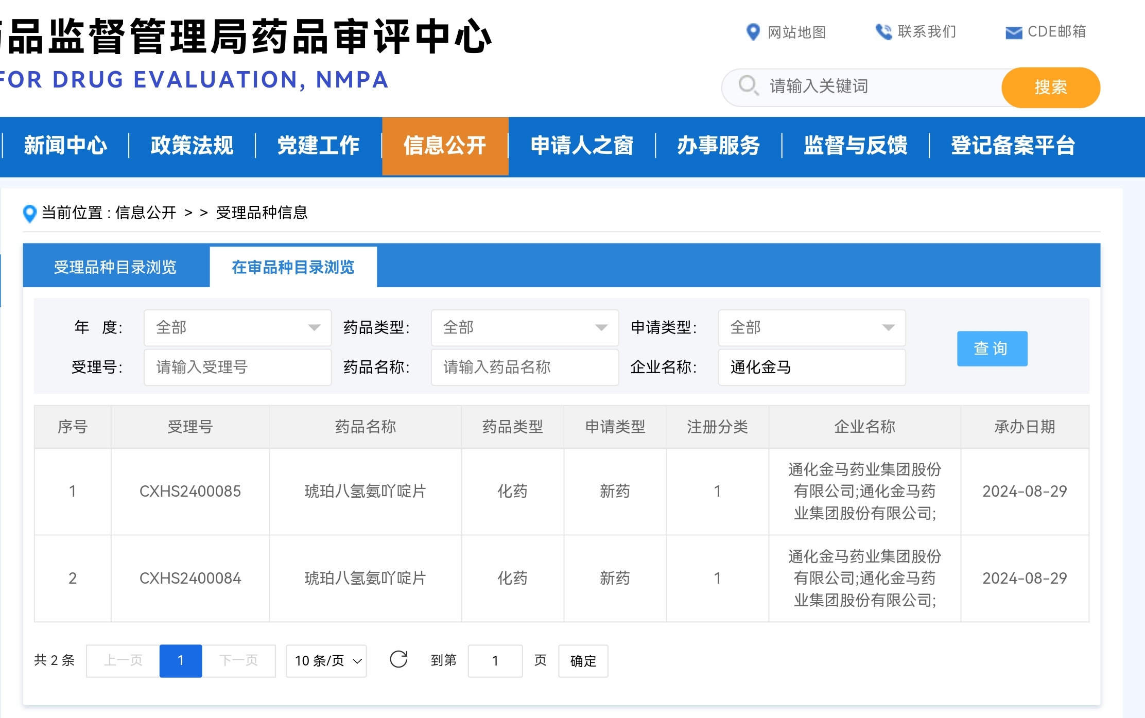The height and width of the screenshot is (718, 1145).
Task: Change the 10 条/页 page size selector
Action: click(x=326, y=660)
